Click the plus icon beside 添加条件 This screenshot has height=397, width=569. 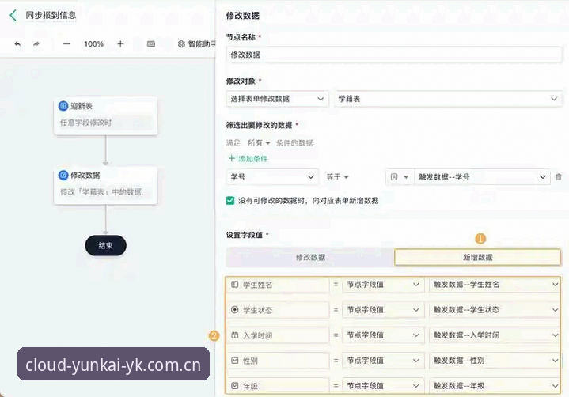pos(232,158)
